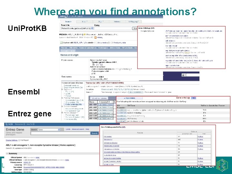Click the NCBI logo in Entrez Gene

[9, 124]
